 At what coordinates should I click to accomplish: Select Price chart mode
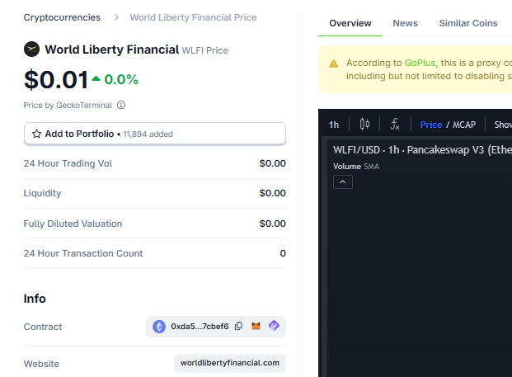click(x=431, y=125)
